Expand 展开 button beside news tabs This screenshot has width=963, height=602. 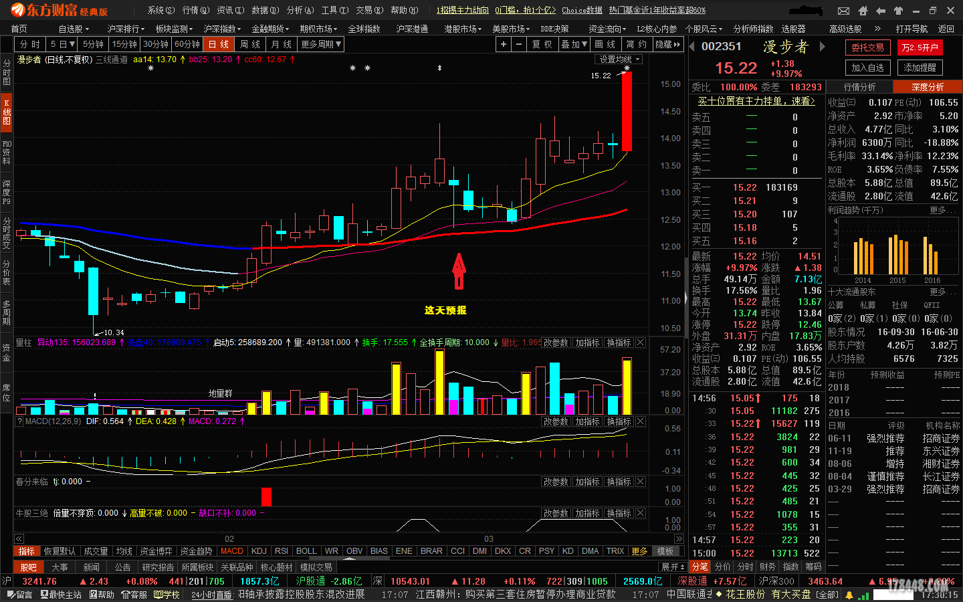click(673, 567)
